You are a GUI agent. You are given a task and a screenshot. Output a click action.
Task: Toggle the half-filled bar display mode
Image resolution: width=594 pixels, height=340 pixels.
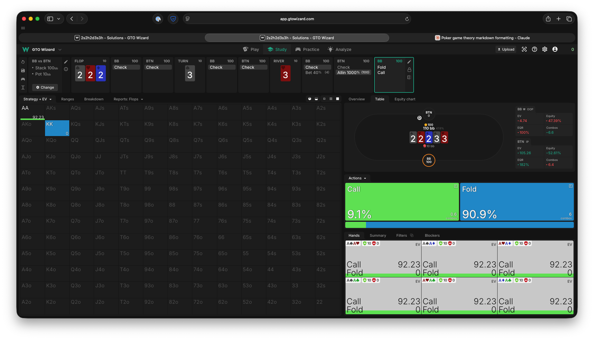point(316,99)
